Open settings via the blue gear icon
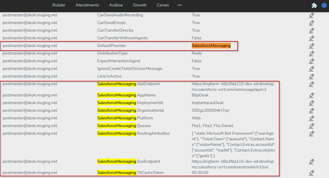This screenshot has height=178, width=329. pos(324,5)
